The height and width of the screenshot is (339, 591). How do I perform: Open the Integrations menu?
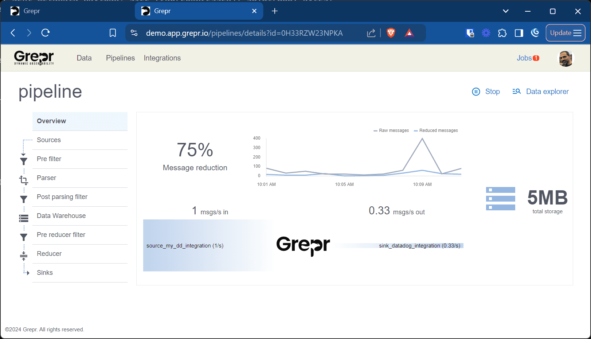point(162,58)
